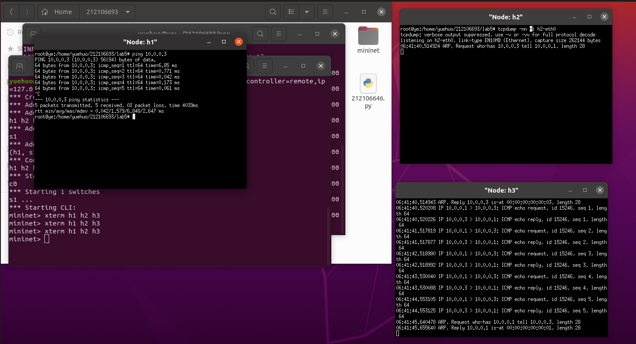This screenshot has height=344, width=636.
Task: Click the Home path button in Files
Action: (58, 12)
